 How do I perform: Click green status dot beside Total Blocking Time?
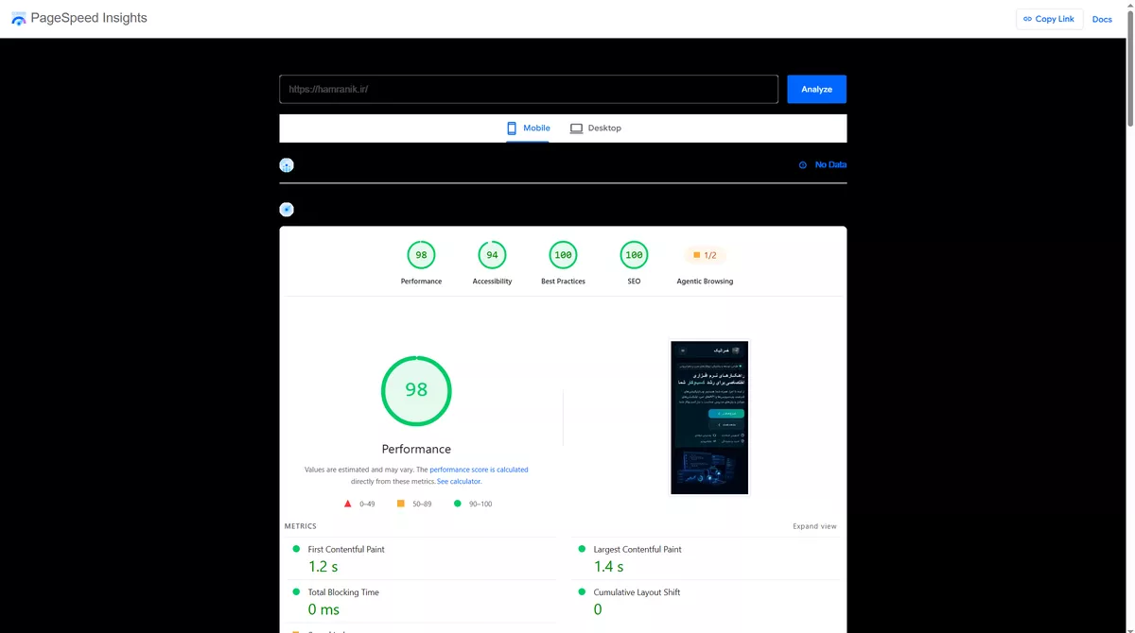pyautogui.click(x=296, y=592)
